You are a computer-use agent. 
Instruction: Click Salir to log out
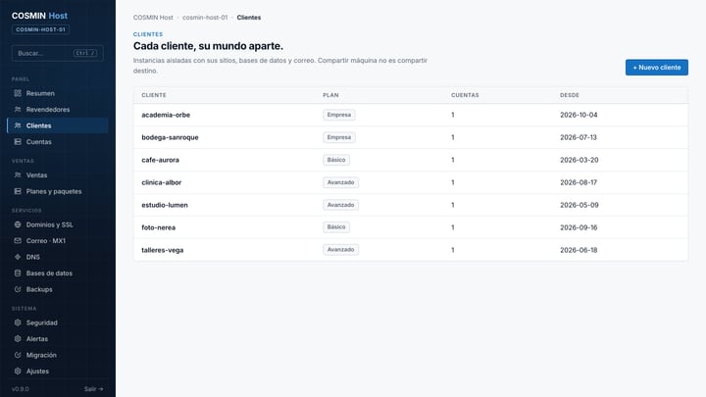[94, 389]
